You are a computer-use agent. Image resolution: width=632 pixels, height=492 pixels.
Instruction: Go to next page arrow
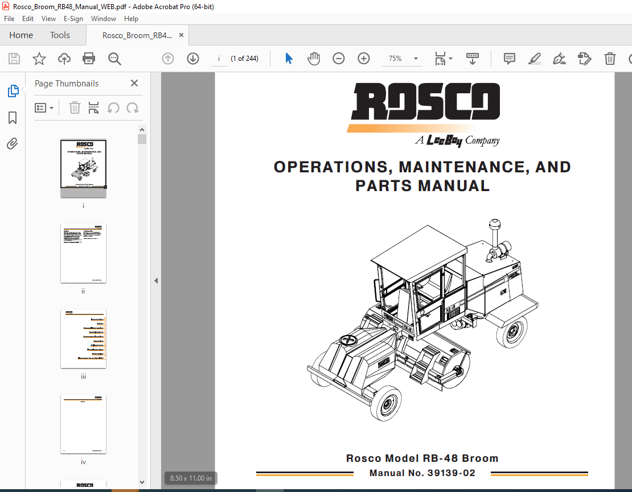coord(193,59)
